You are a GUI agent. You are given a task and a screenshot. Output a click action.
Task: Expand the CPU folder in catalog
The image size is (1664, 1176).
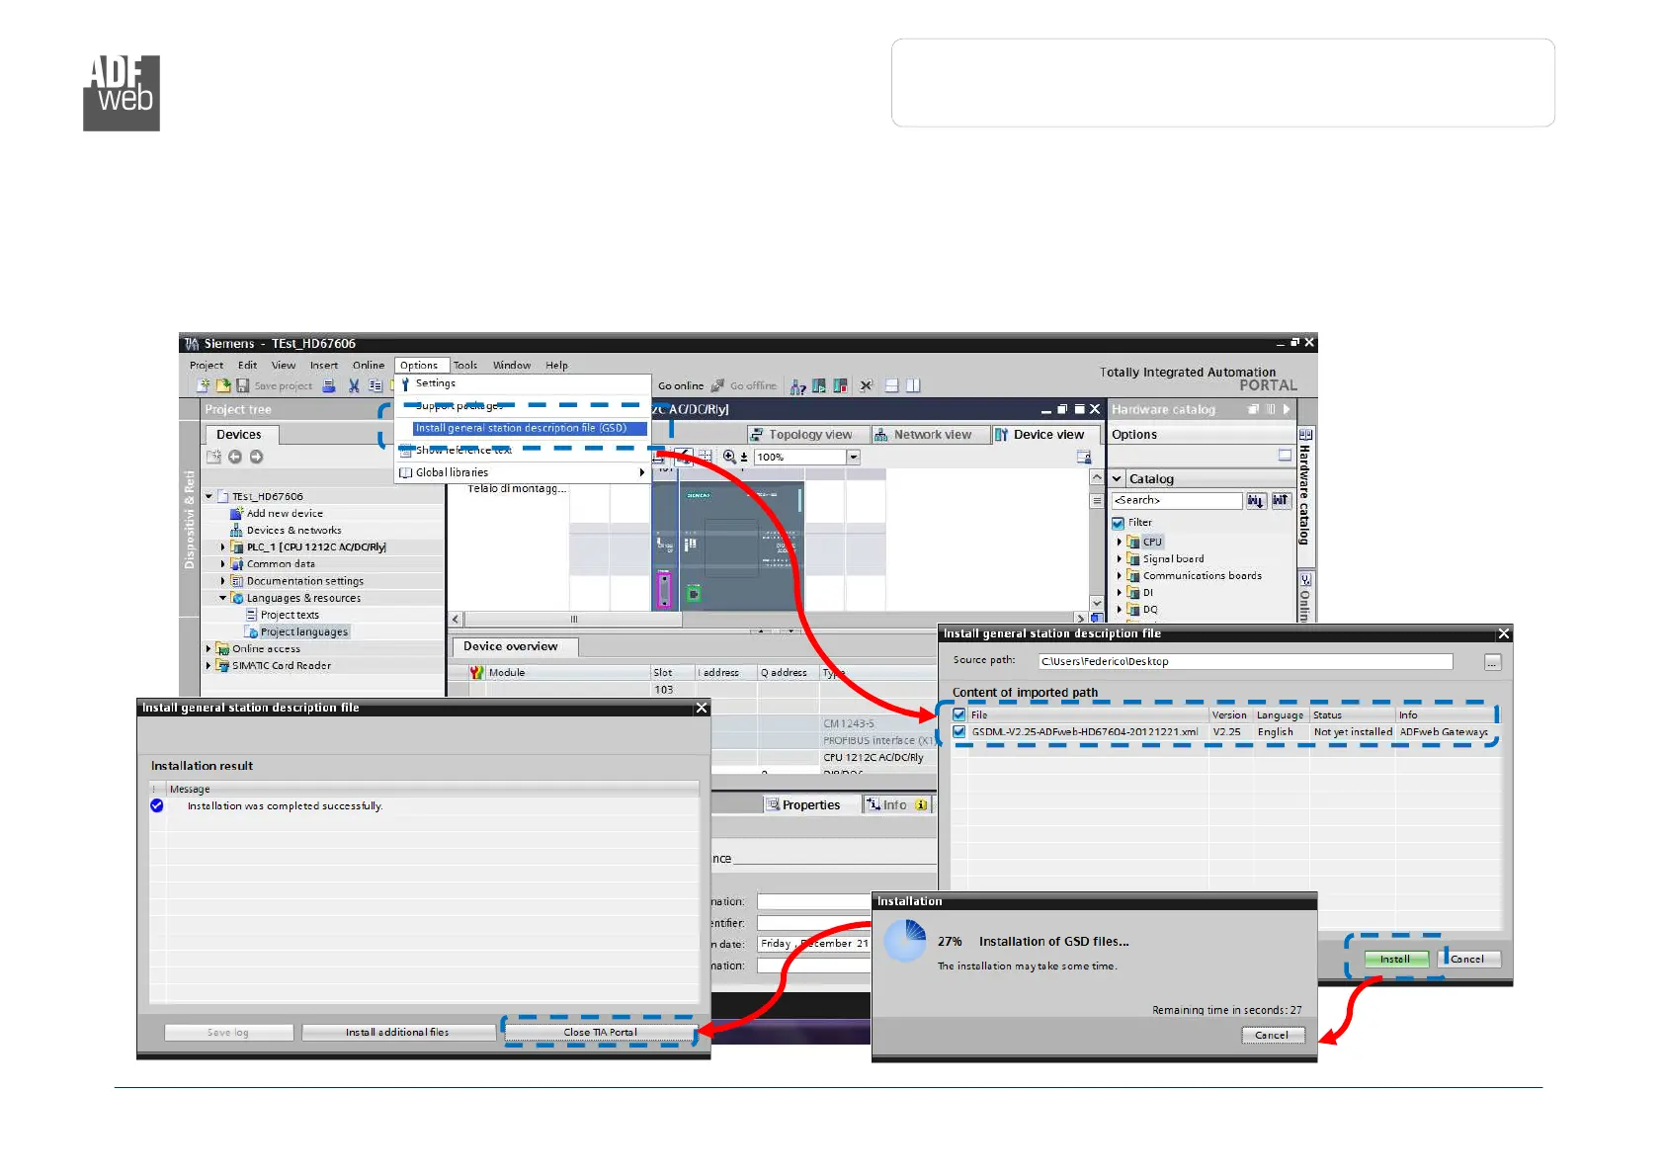pos(1120,542)
